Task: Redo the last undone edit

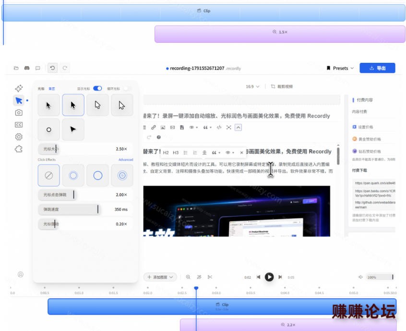Action: click(65, 68)
